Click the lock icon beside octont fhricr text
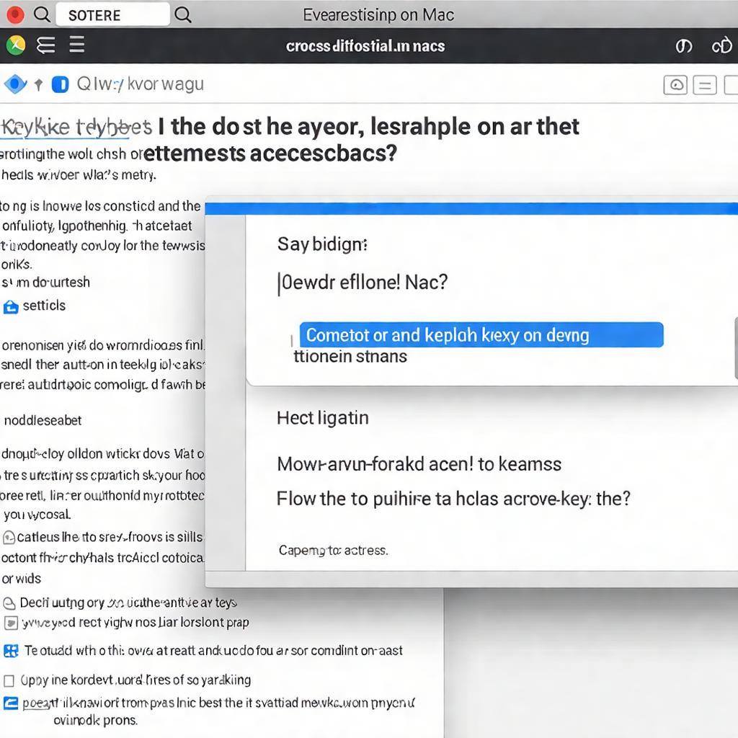Viewport: 738px width, 738px height. click(x=9, y=537)
